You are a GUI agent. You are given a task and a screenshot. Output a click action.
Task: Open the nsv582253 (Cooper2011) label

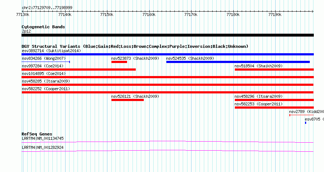(x=258, y=104)
